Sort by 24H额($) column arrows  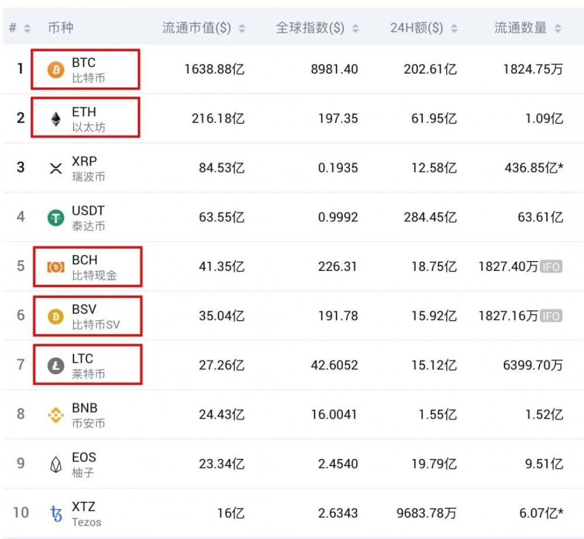click(454, 28)
